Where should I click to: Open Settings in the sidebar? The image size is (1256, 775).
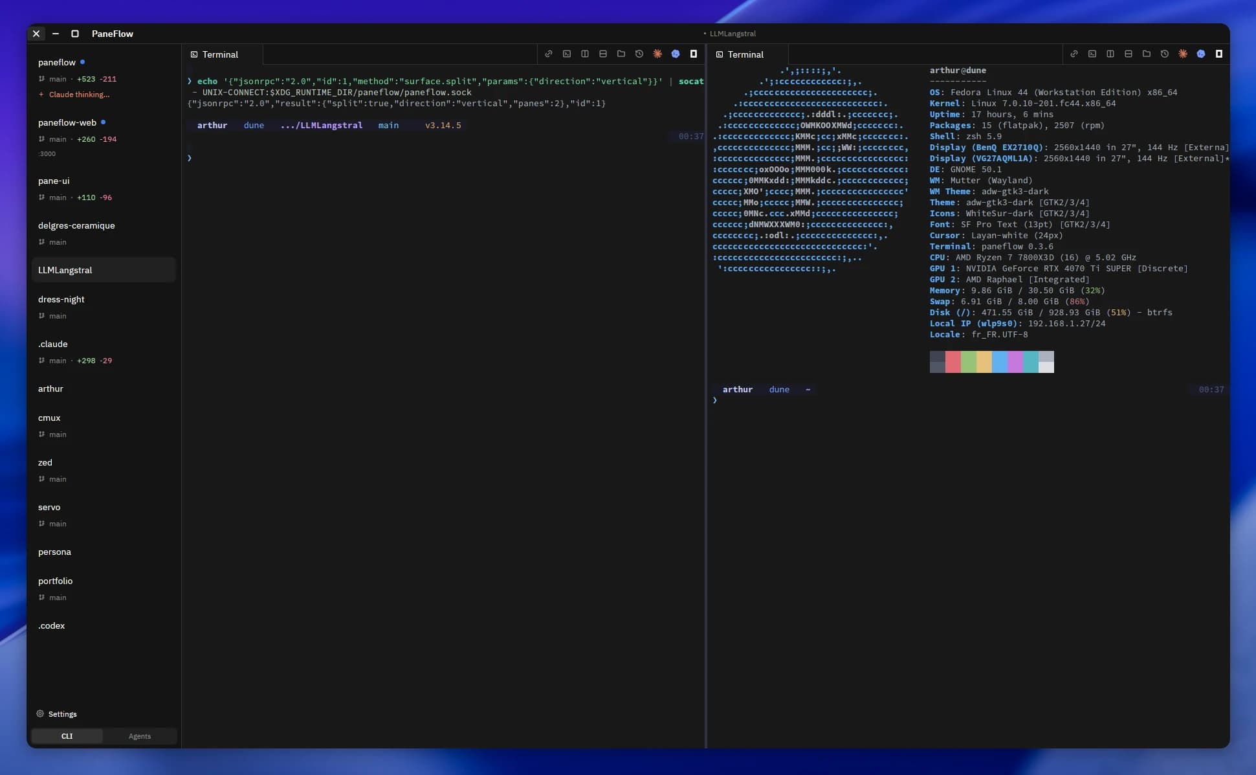pos(56,713)
